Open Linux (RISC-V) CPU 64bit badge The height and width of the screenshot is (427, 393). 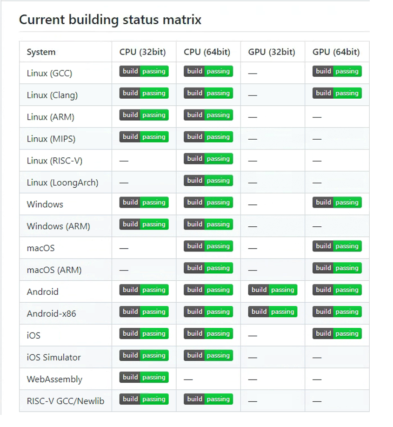[208, 159]
